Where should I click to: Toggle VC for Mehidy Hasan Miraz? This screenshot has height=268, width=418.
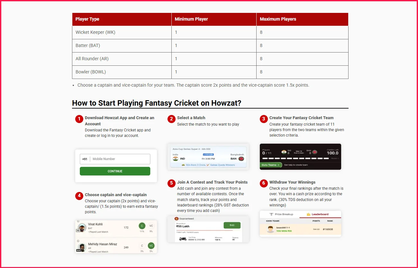point(151,246)
